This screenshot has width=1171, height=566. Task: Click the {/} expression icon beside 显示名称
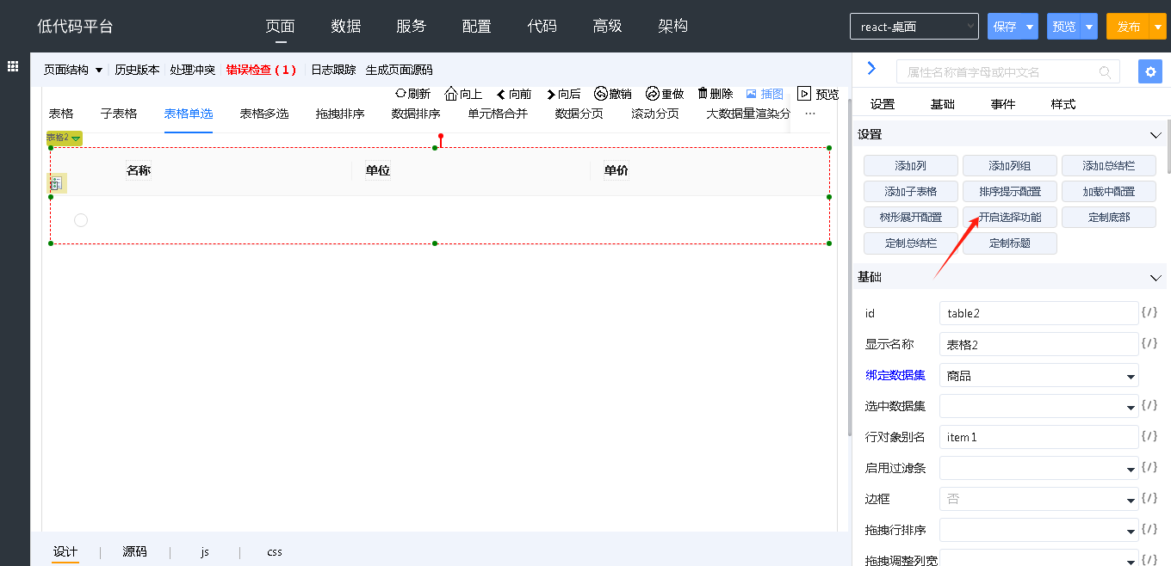[x=1149, y=344]
